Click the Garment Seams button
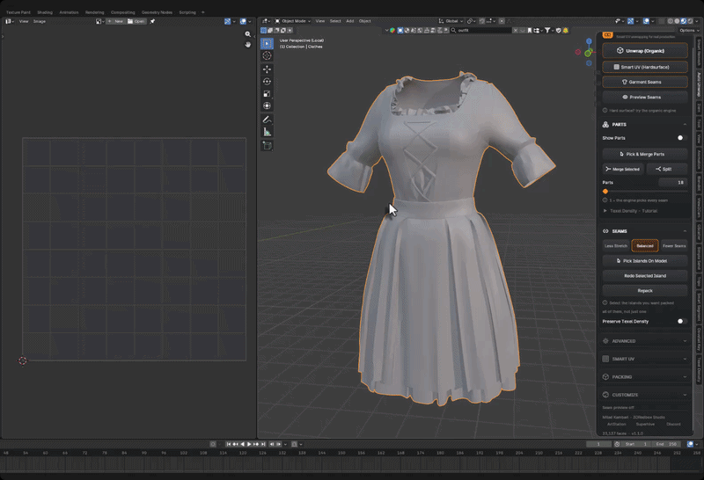 point(645,82)
